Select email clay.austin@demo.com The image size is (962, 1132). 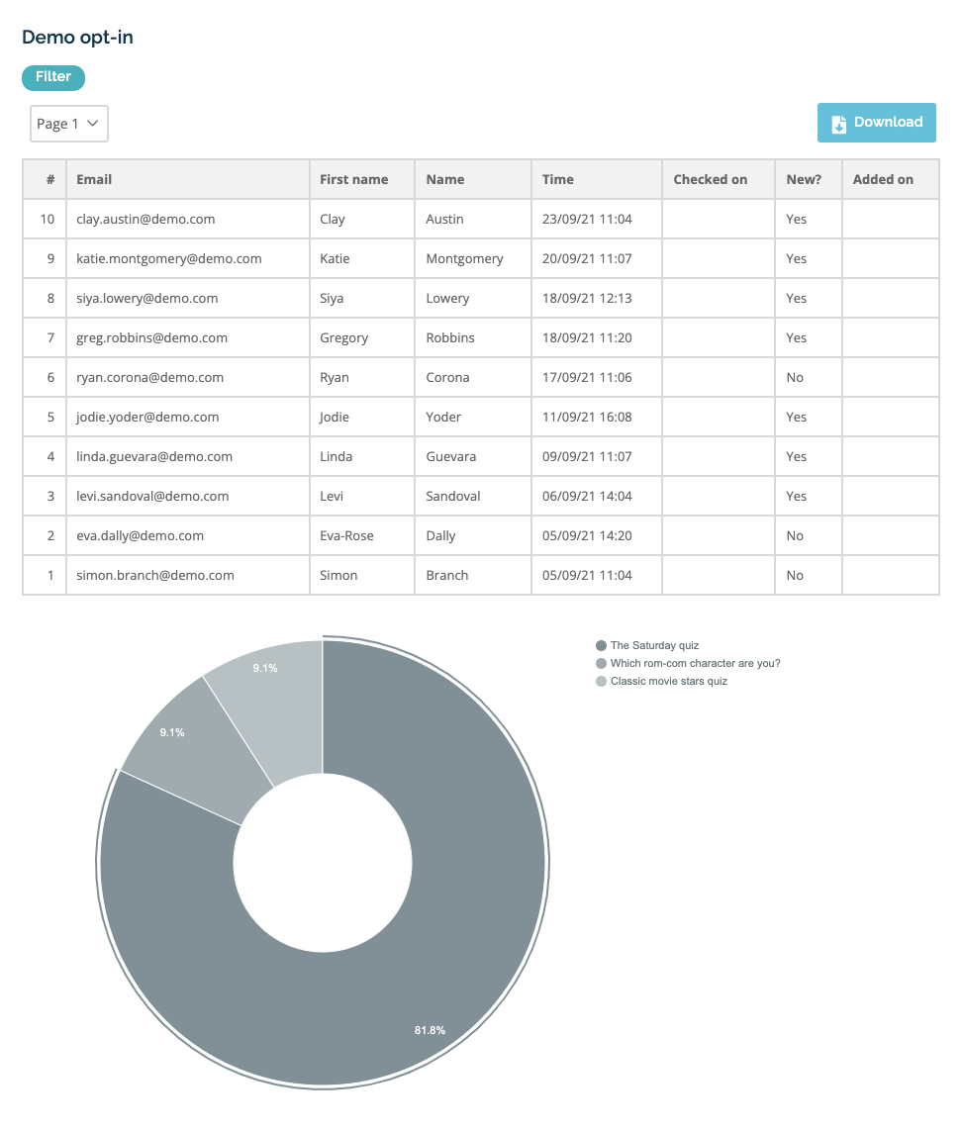pos(145,219)
